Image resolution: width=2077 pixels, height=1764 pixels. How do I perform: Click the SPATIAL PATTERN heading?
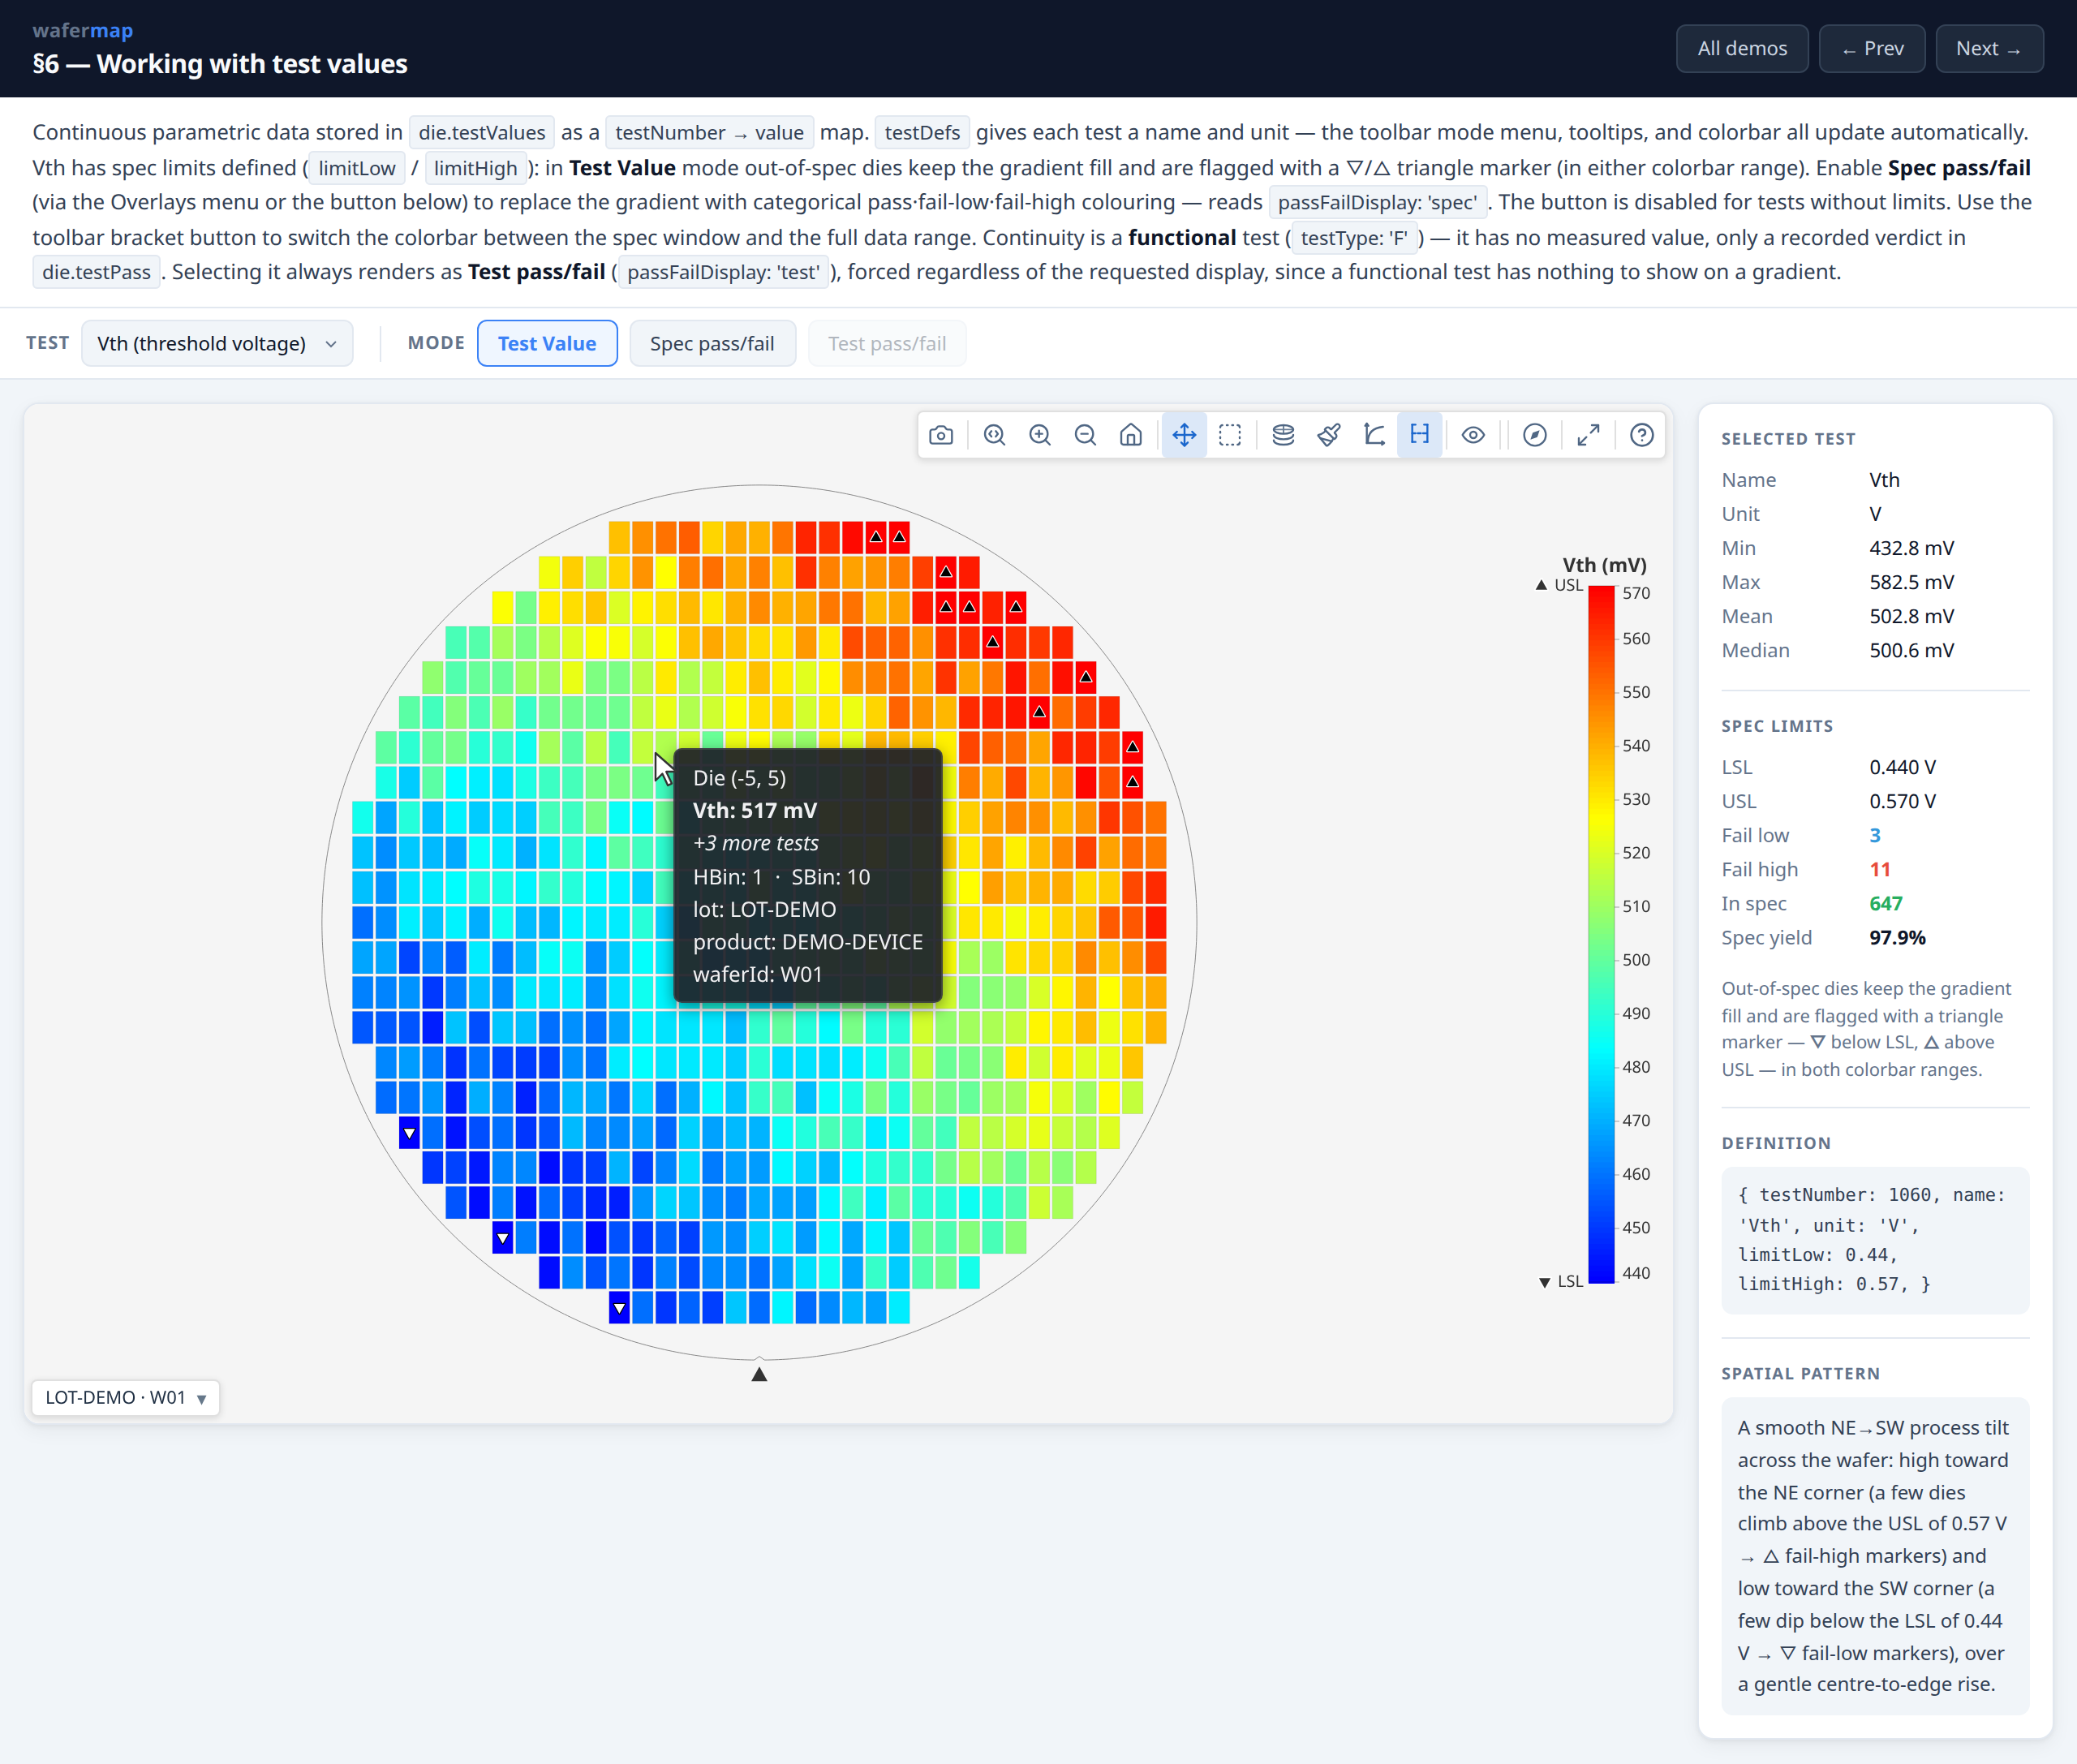[1800, 1373]
